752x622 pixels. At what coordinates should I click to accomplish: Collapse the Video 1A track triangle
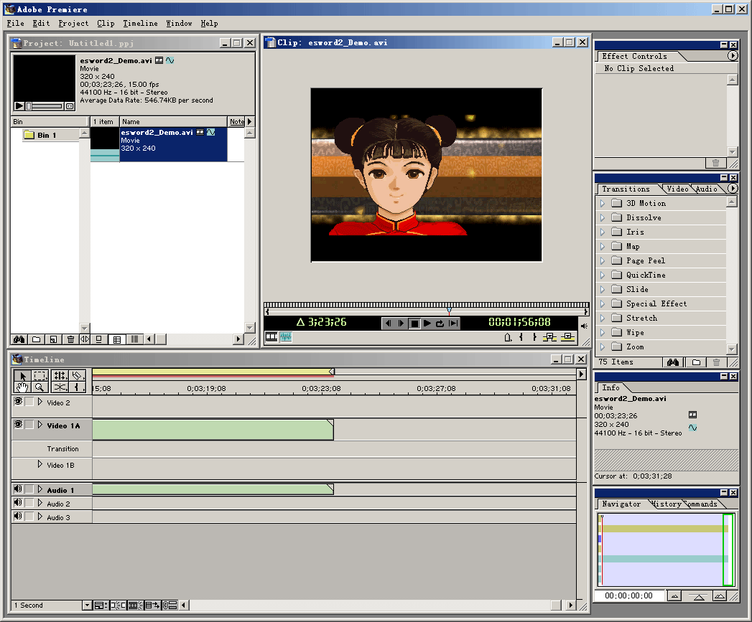[40, 425]
